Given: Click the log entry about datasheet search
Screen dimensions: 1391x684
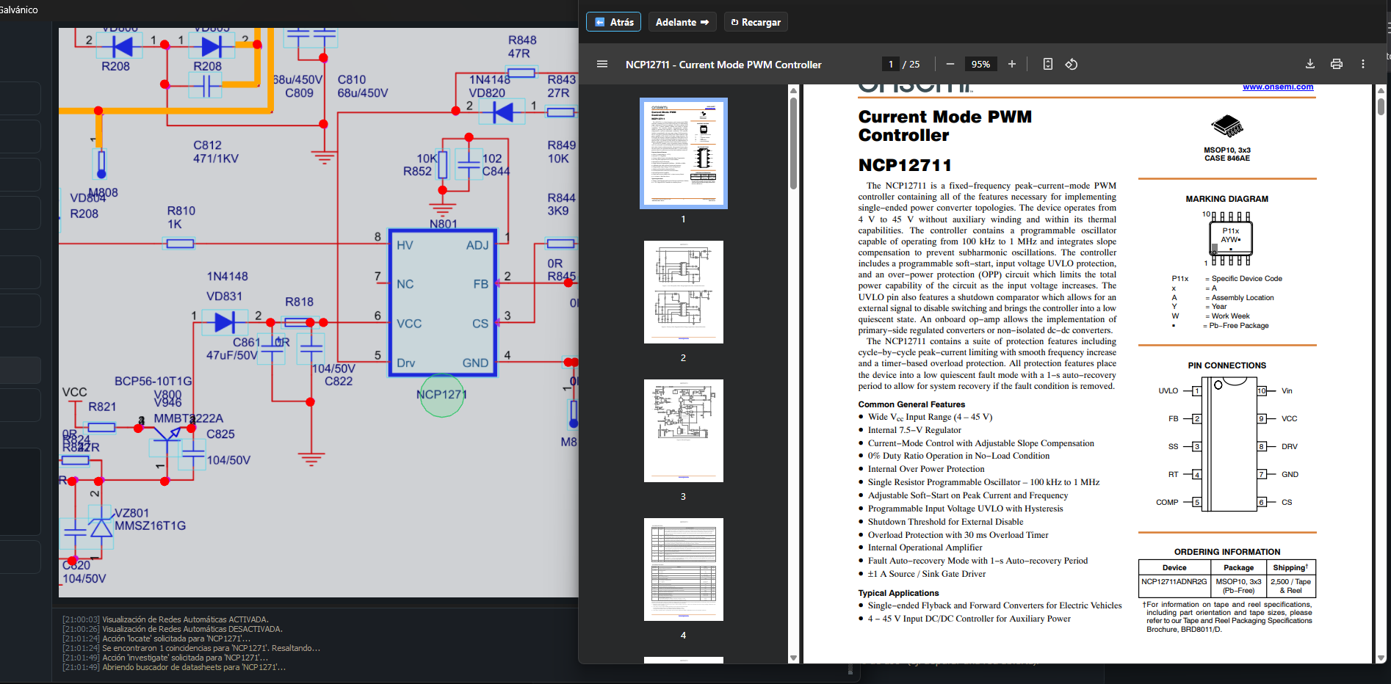Looking at the screenshot, I should pos(174,667).
